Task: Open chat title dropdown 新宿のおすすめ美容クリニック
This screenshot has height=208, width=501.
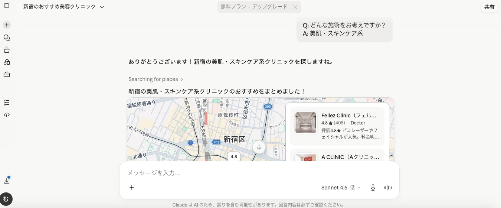Action: point(63,7)
